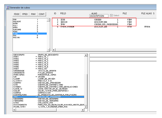Select FCLI in the file list
Screen dimensions: 162x118
(30, 25)
